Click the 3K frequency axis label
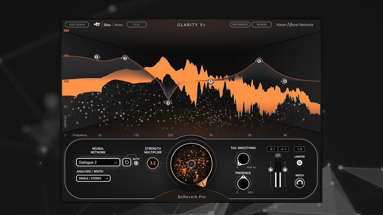 (x=250, y=135)
